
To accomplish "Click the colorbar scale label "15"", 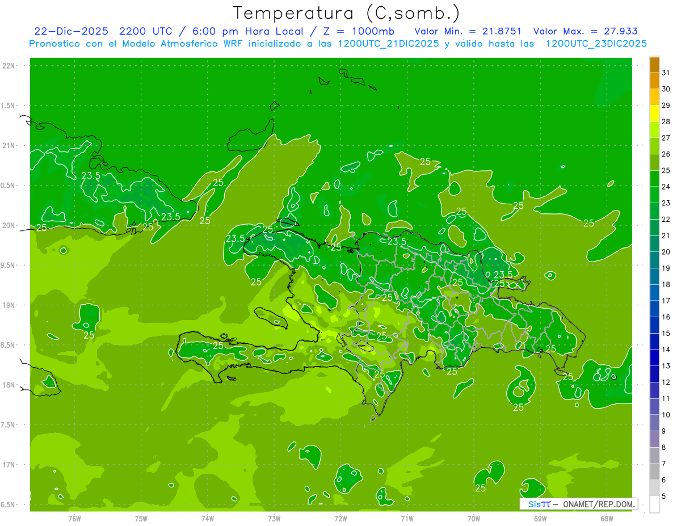I will 666,333.
